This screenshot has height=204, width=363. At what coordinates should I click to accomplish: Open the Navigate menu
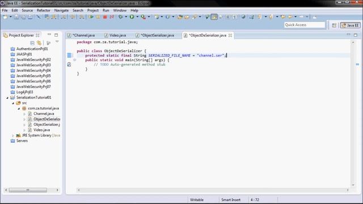click(x=61, y=10)
